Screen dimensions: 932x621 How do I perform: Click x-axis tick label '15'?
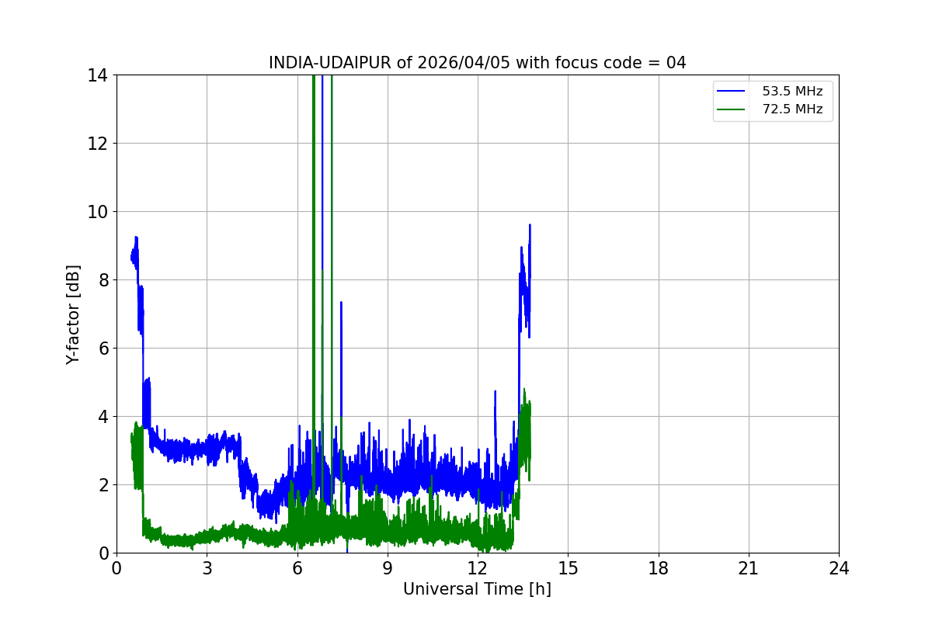568,567
